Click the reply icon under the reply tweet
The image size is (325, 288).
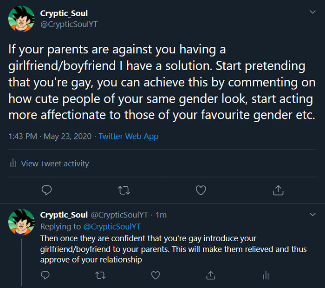coord(45,275)
